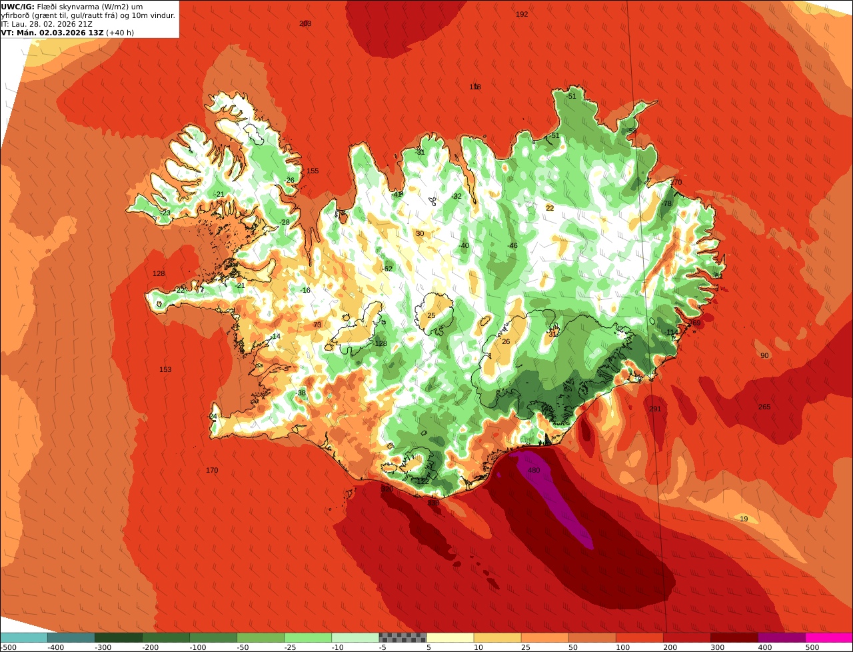This screenshot has height=652, width=853.
Task: Click the '-46' value on the map
Action: (x=512, y=245)
